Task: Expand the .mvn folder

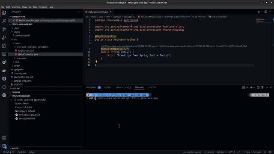Action: pos(12,28)
